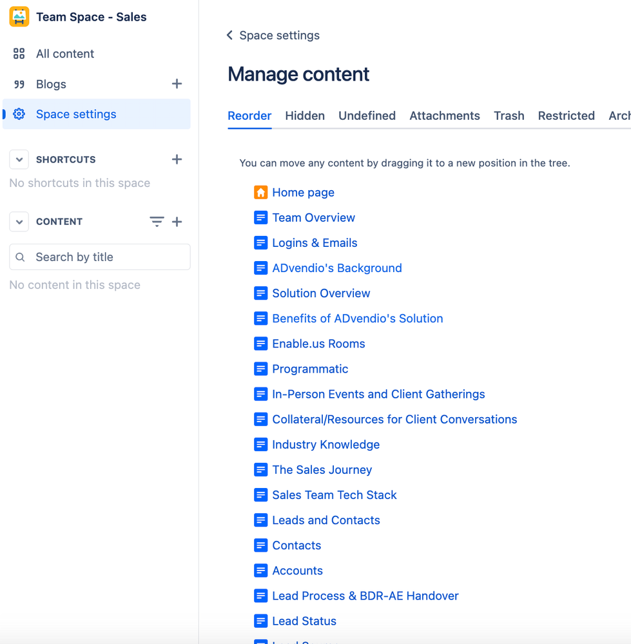Click the Blogs quote icon
This screenshot has width=631, height=644.
tap(19, 84)
